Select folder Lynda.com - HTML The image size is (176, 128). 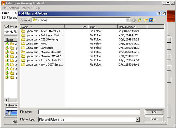[34, 44]
